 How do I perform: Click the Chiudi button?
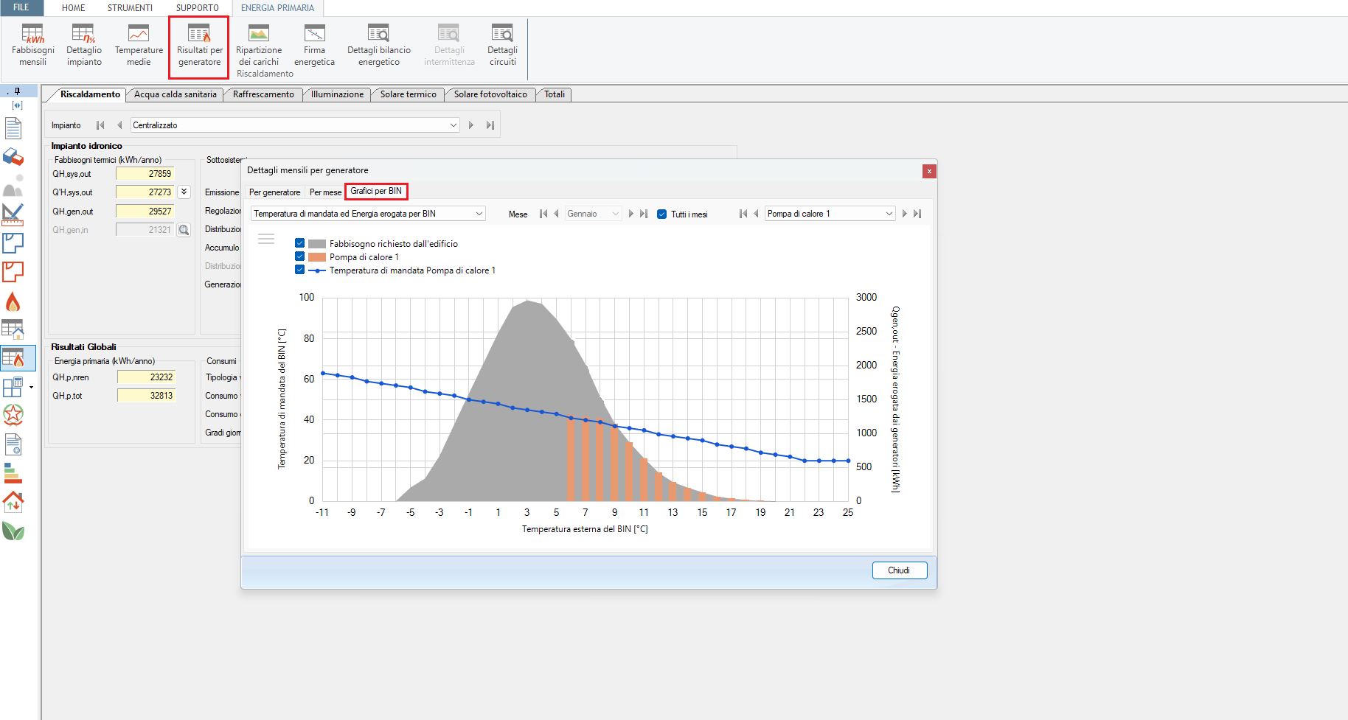[899, 570]
